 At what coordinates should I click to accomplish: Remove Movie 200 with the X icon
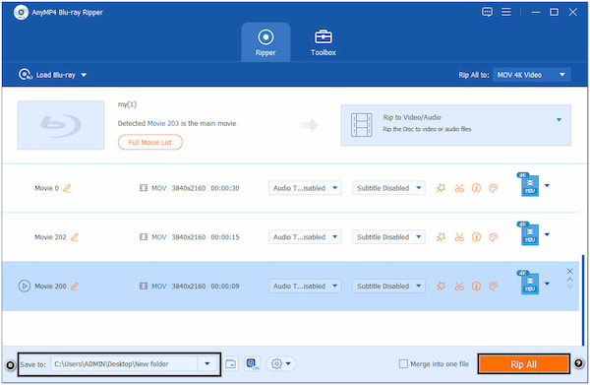[x=569, y=271]
